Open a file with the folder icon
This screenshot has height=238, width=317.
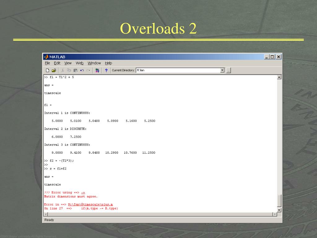(x=54, y=70)
